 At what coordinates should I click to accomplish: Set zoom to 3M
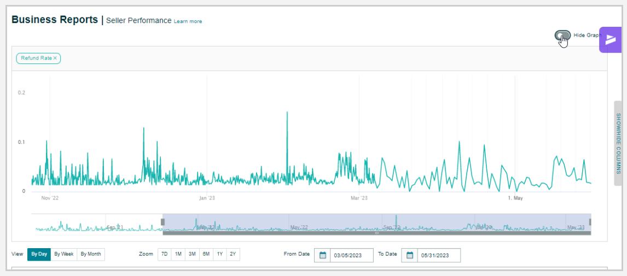click(x=192, y=255)
